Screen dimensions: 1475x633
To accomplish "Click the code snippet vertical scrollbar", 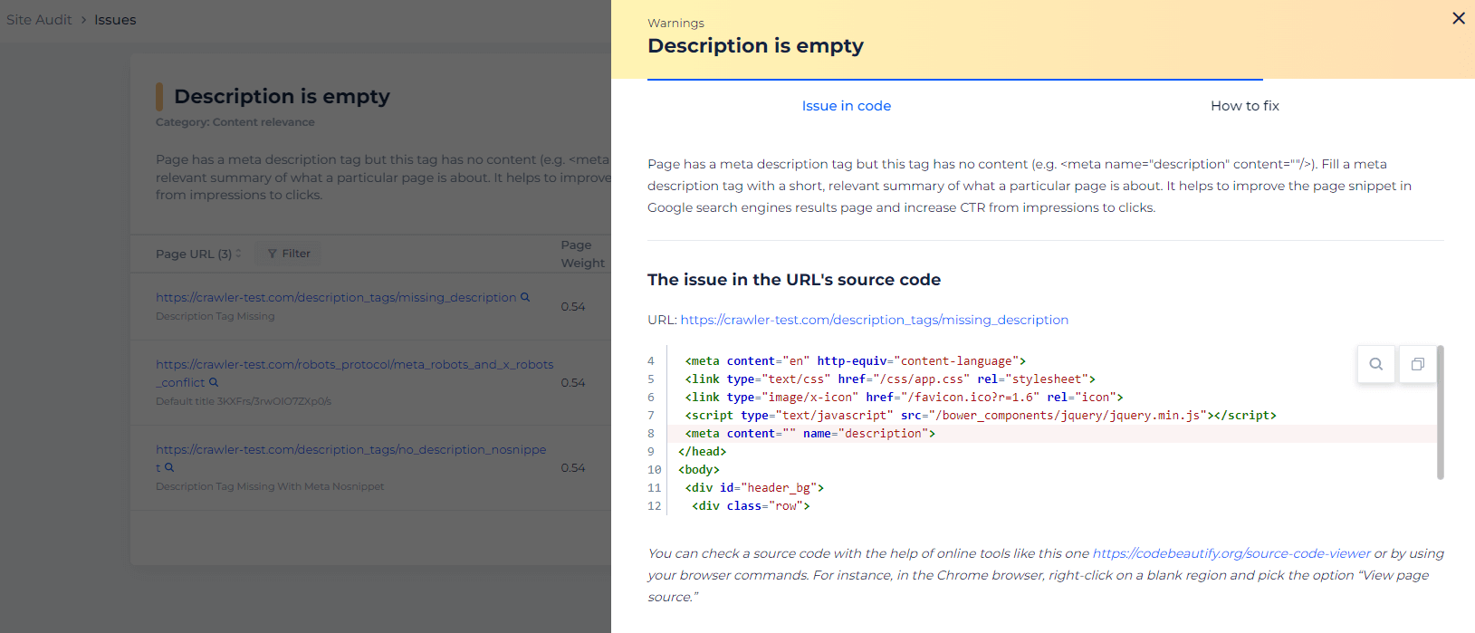I will (1440, 412).
